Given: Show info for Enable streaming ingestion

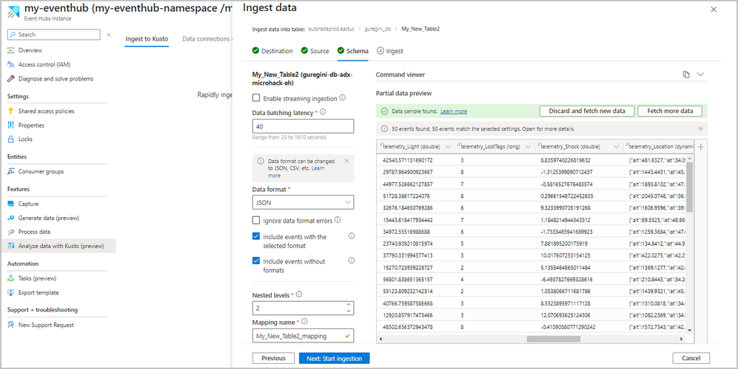Looking at the screenshot, I should tap(342, 98).
